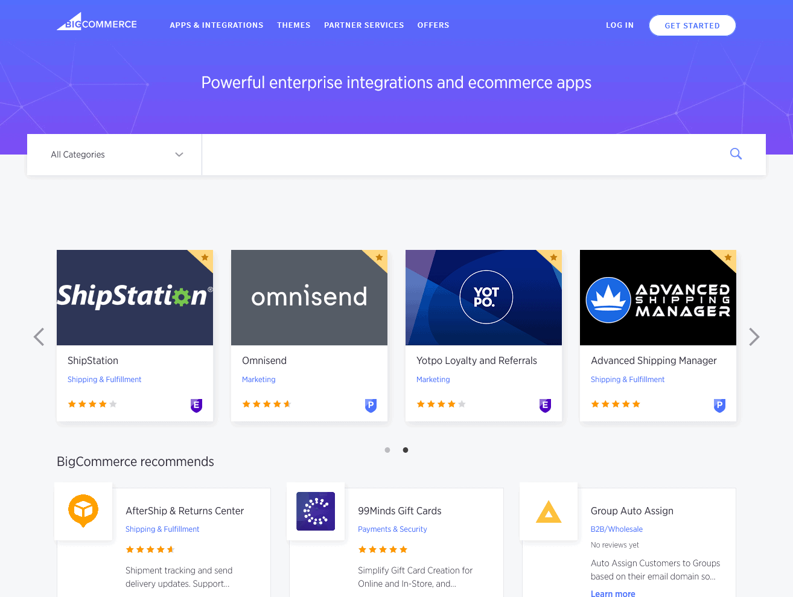Image resolution: width=793 pixels, height=597 pixels.
Task: Click the featured star badge on Advanced Shipping Manager card
Action: point(728,257)
